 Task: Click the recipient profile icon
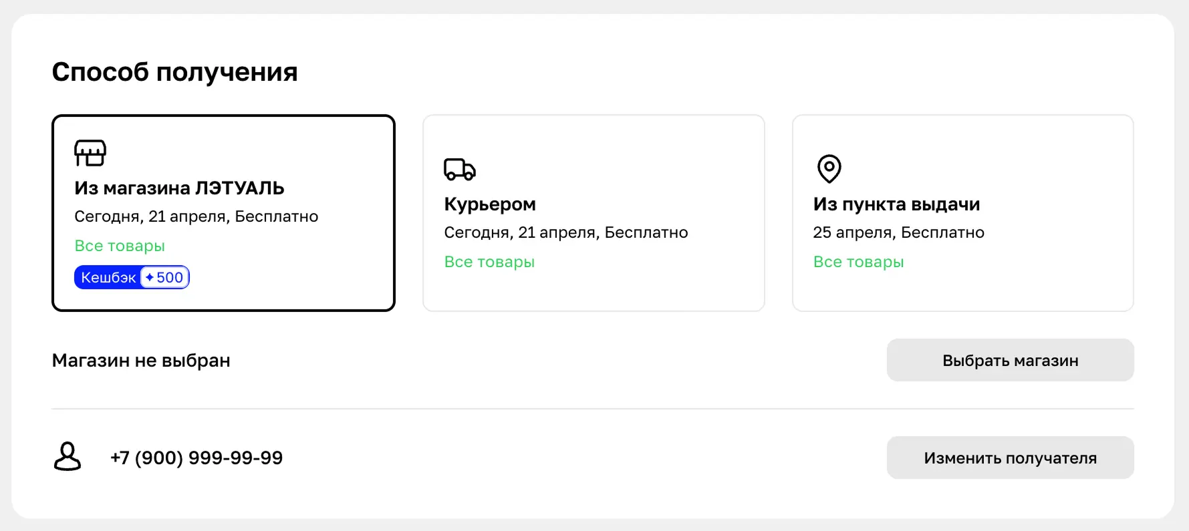[x=68, y=457]
